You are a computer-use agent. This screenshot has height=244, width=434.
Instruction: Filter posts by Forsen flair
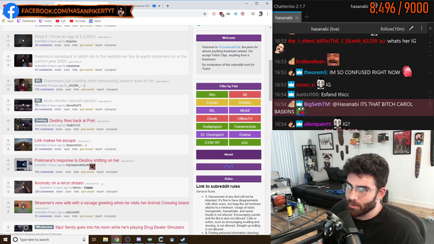click(212, 102)
